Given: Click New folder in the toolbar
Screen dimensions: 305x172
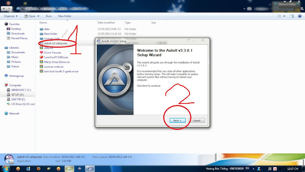Looking at the screenshot, I should [x=64, y=16].
